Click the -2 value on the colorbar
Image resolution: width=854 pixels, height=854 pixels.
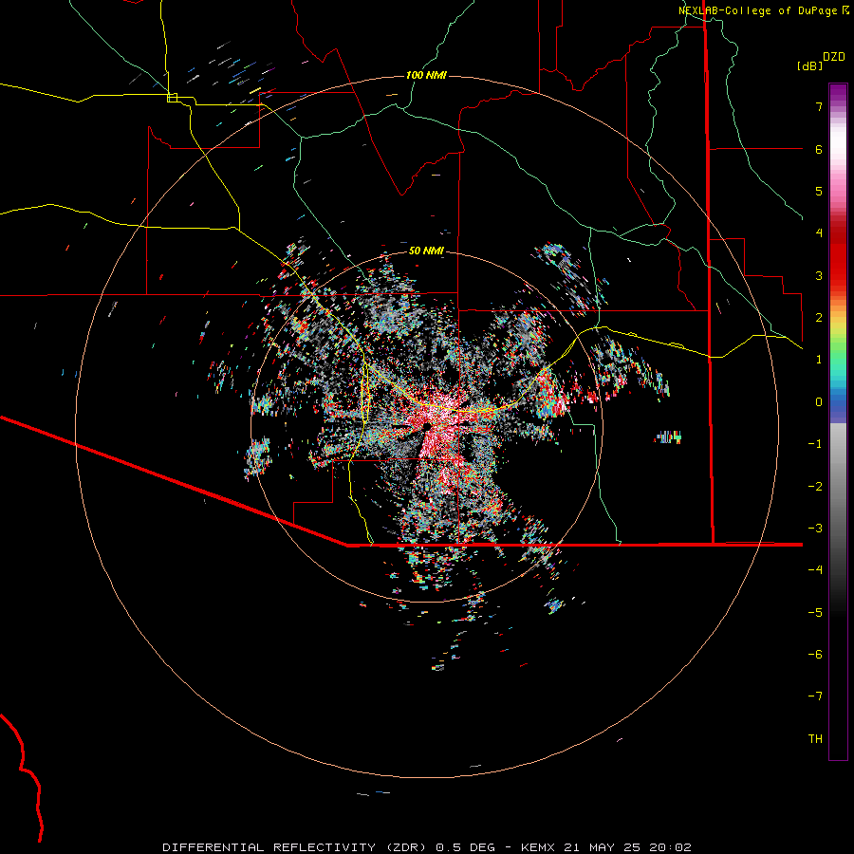click(815, 487)
